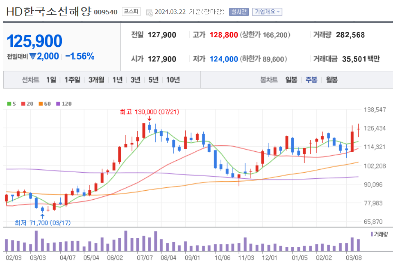Screen dimensions: 393x271
Task: Click the stock name HD한국조선해양
Action: pyautogui.click(x=49, y=11)
